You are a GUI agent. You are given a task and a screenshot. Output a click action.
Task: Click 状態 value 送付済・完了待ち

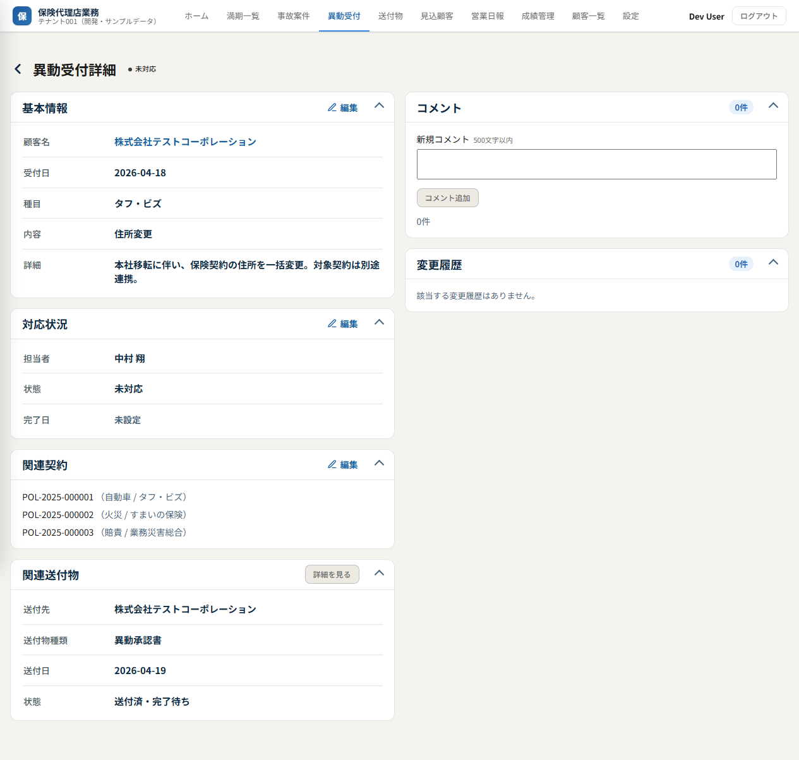pyautogui.click(x=152, y=701)
